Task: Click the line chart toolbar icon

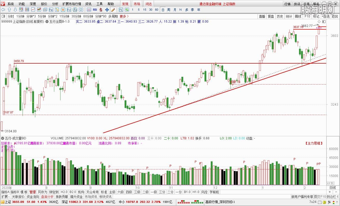Action: pyautogui.click(x=33, y=10)
